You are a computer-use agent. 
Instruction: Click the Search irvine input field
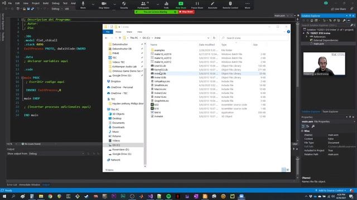click(254, 38)
